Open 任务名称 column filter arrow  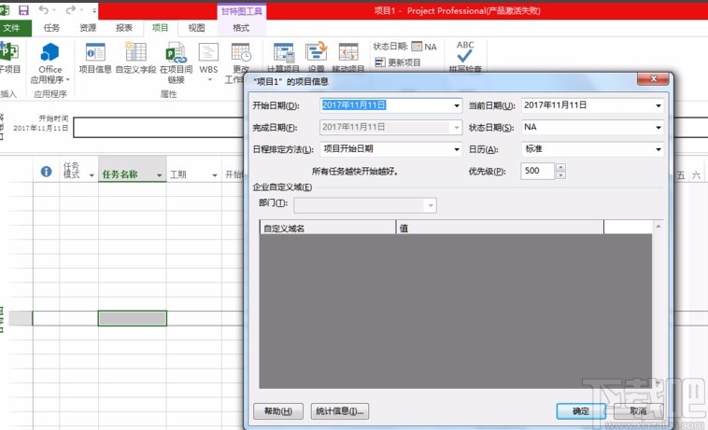pyautogui.click(x=160, y=175)
